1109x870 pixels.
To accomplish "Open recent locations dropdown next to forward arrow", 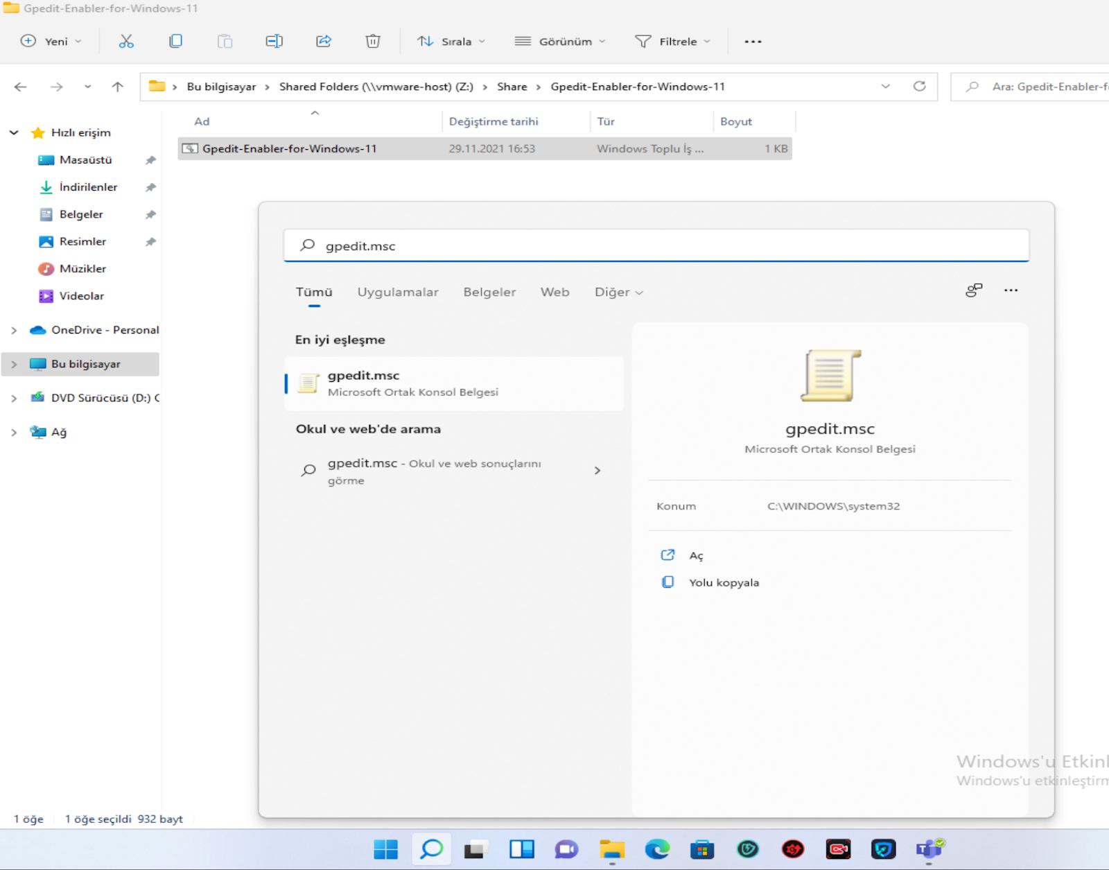I will pos(87,87).
